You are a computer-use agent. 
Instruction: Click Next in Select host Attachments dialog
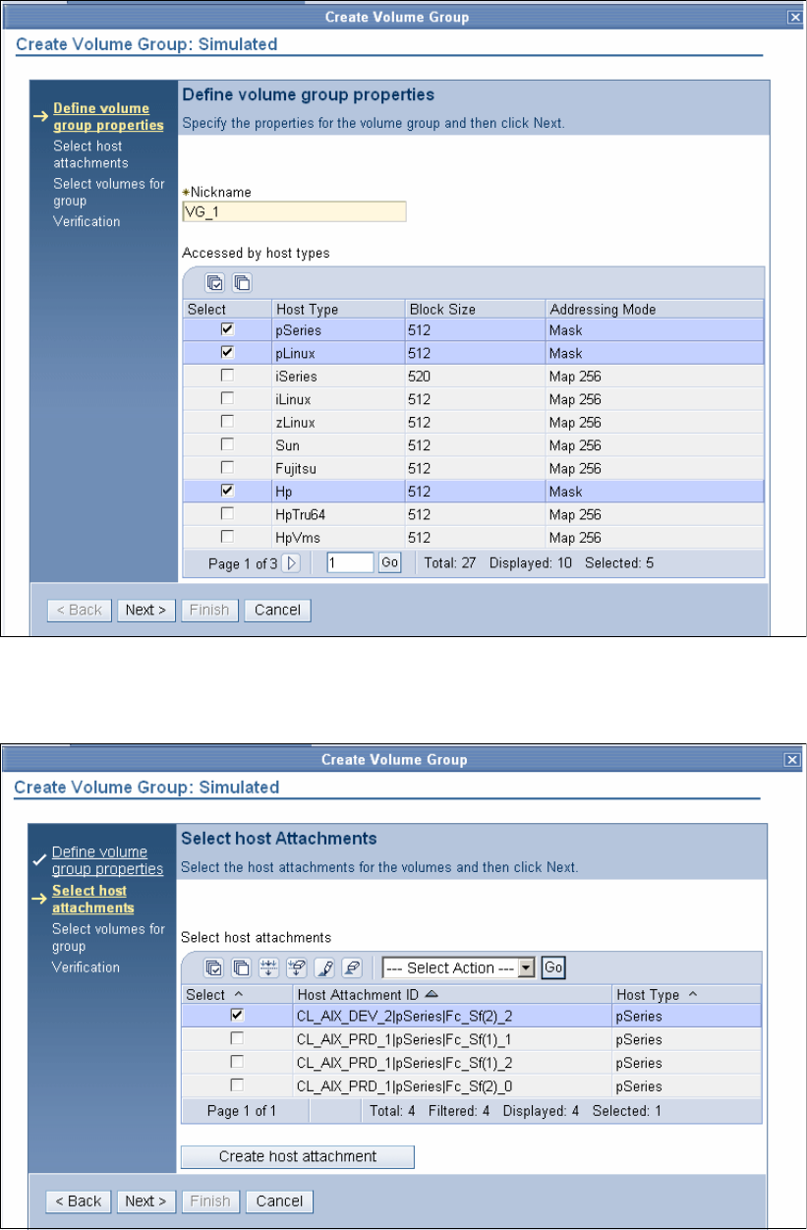pos(145,1201)
